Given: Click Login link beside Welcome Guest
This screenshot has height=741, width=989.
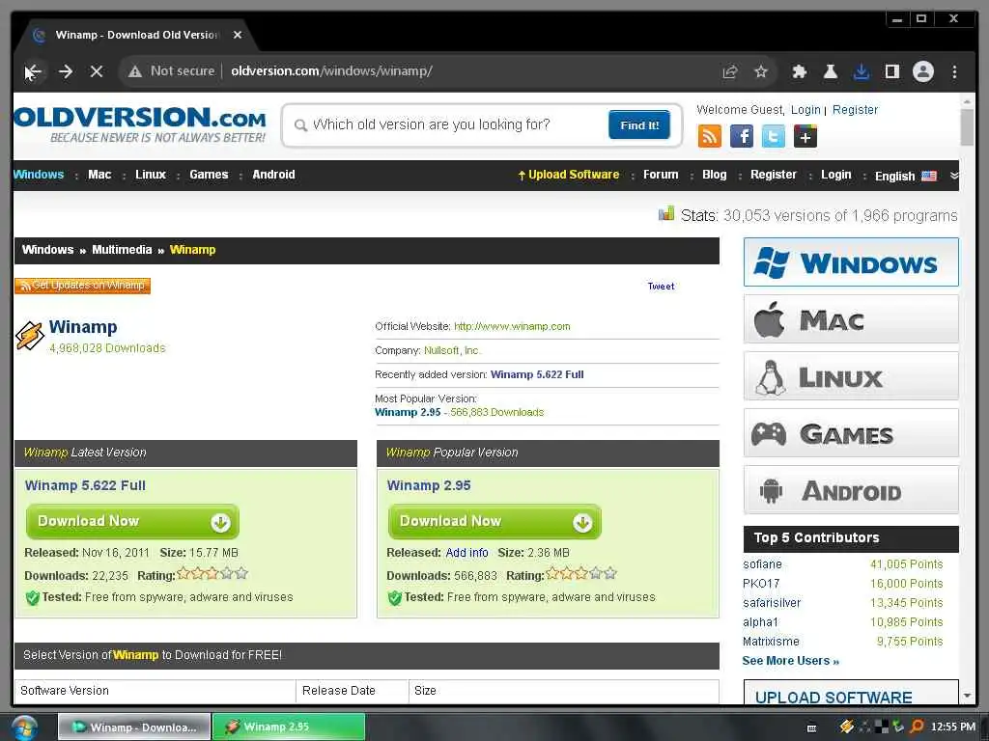Looking at the screenshot, I should [805, 110].
